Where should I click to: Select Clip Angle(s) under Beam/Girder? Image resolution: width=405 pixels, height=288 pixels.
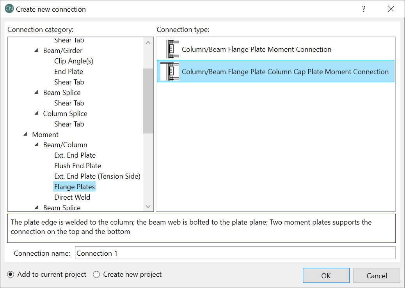click(x=74, y=61)
